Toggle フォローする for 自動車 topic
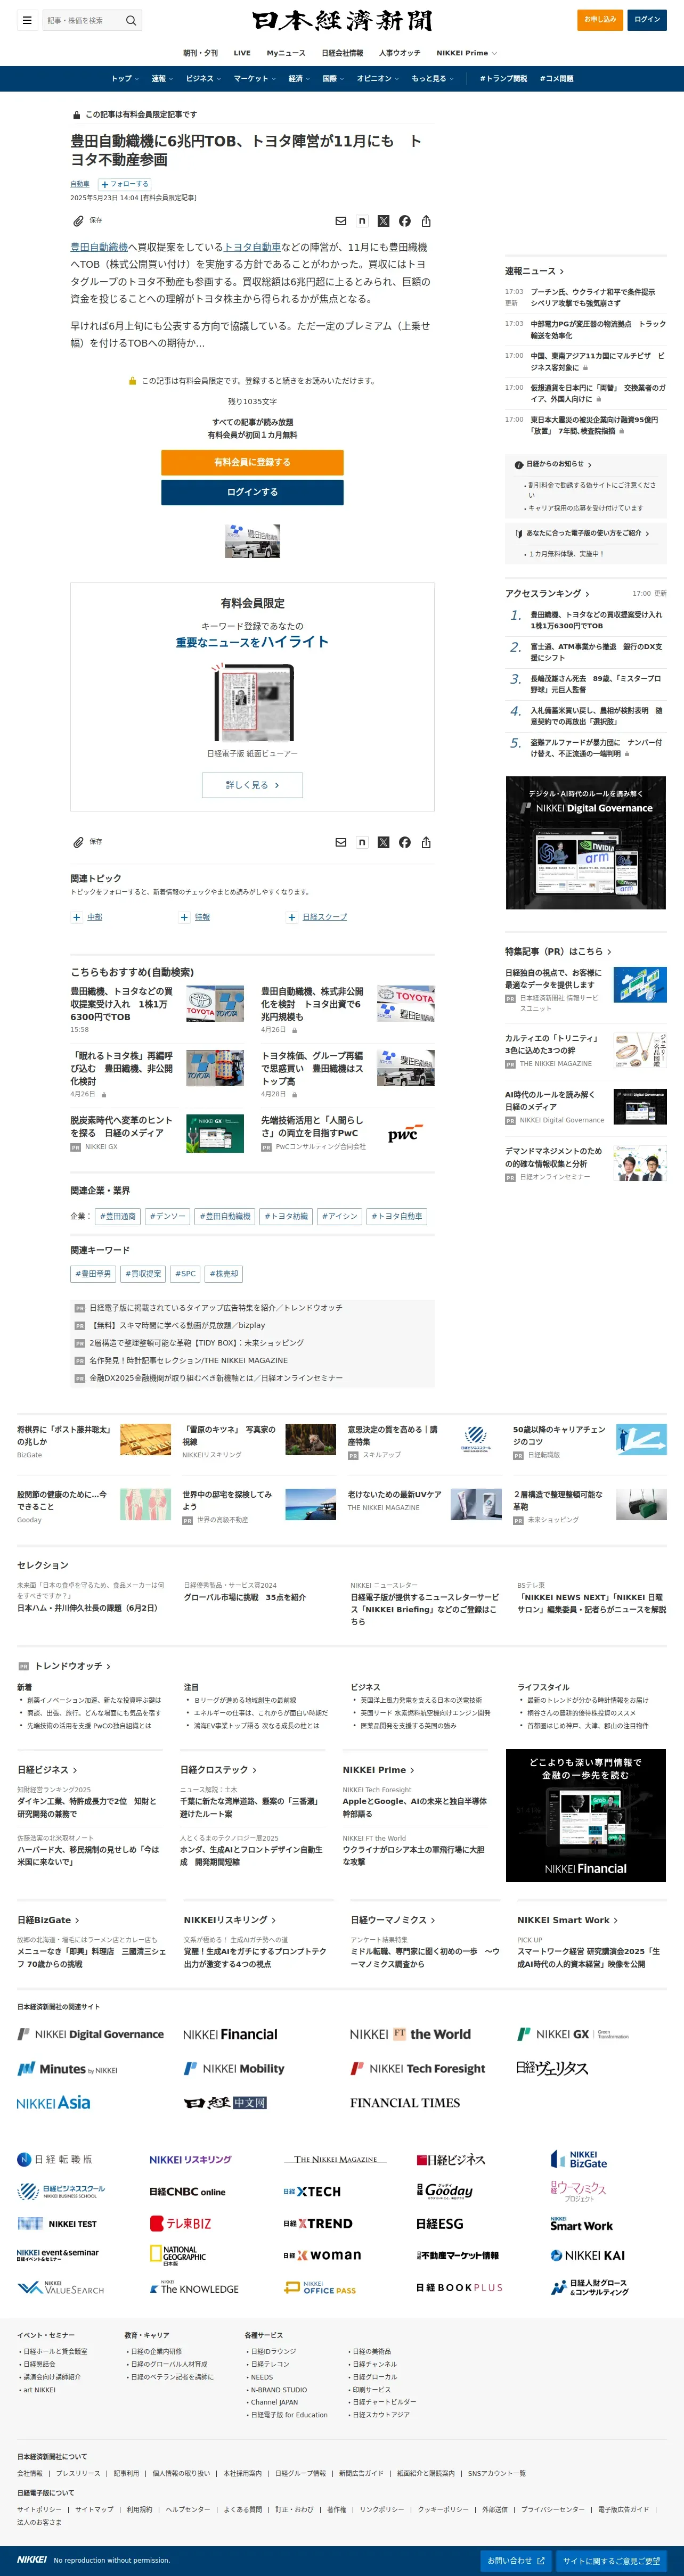Image resolution: width=684 pixels, height=2576 pixels. pyautogui.click(x=125, y=184)
